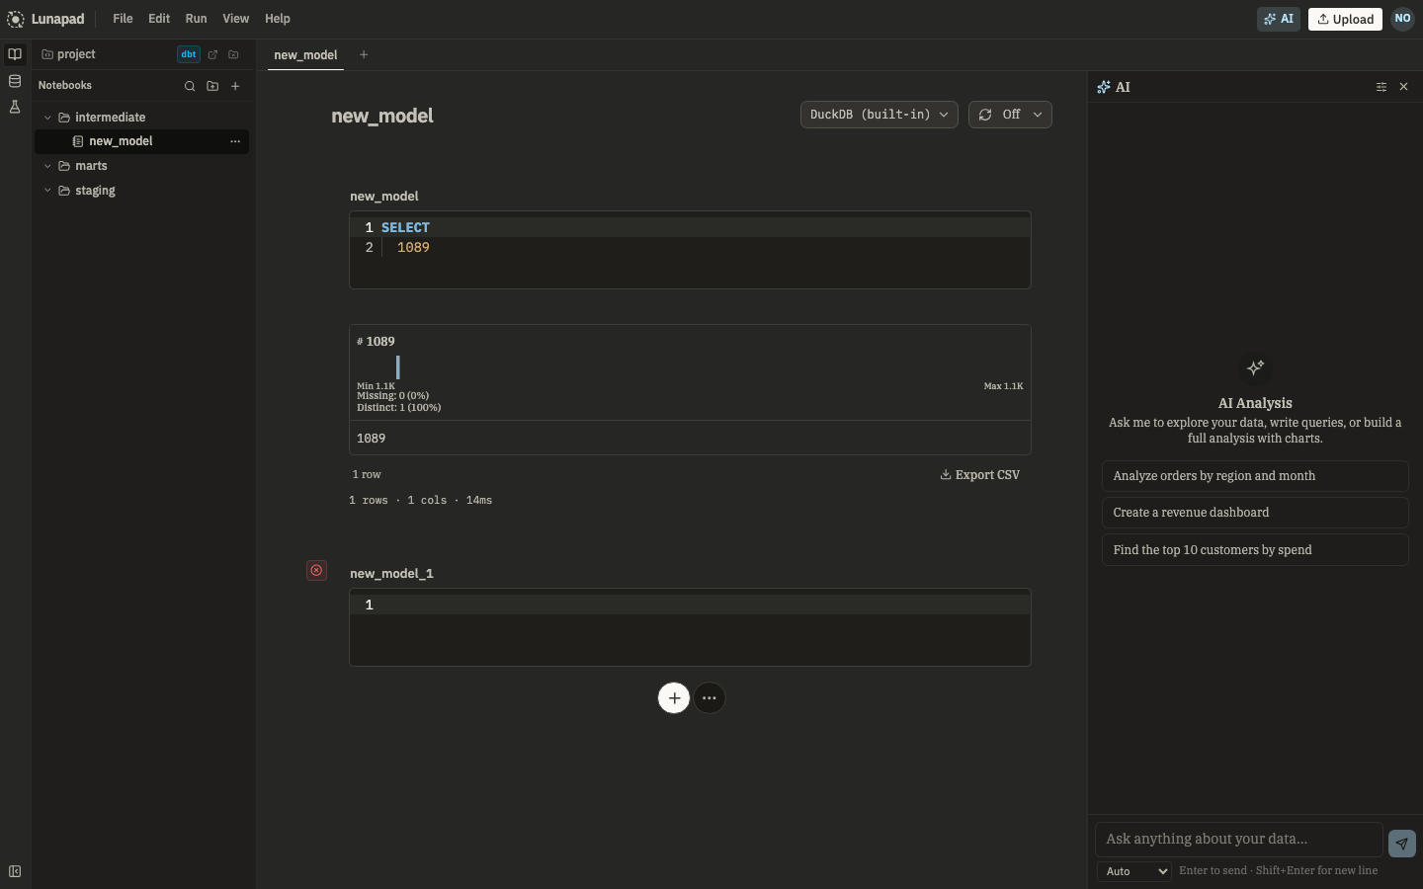Open the DuckDB (built-in) connection dropdown

point(879,115)
